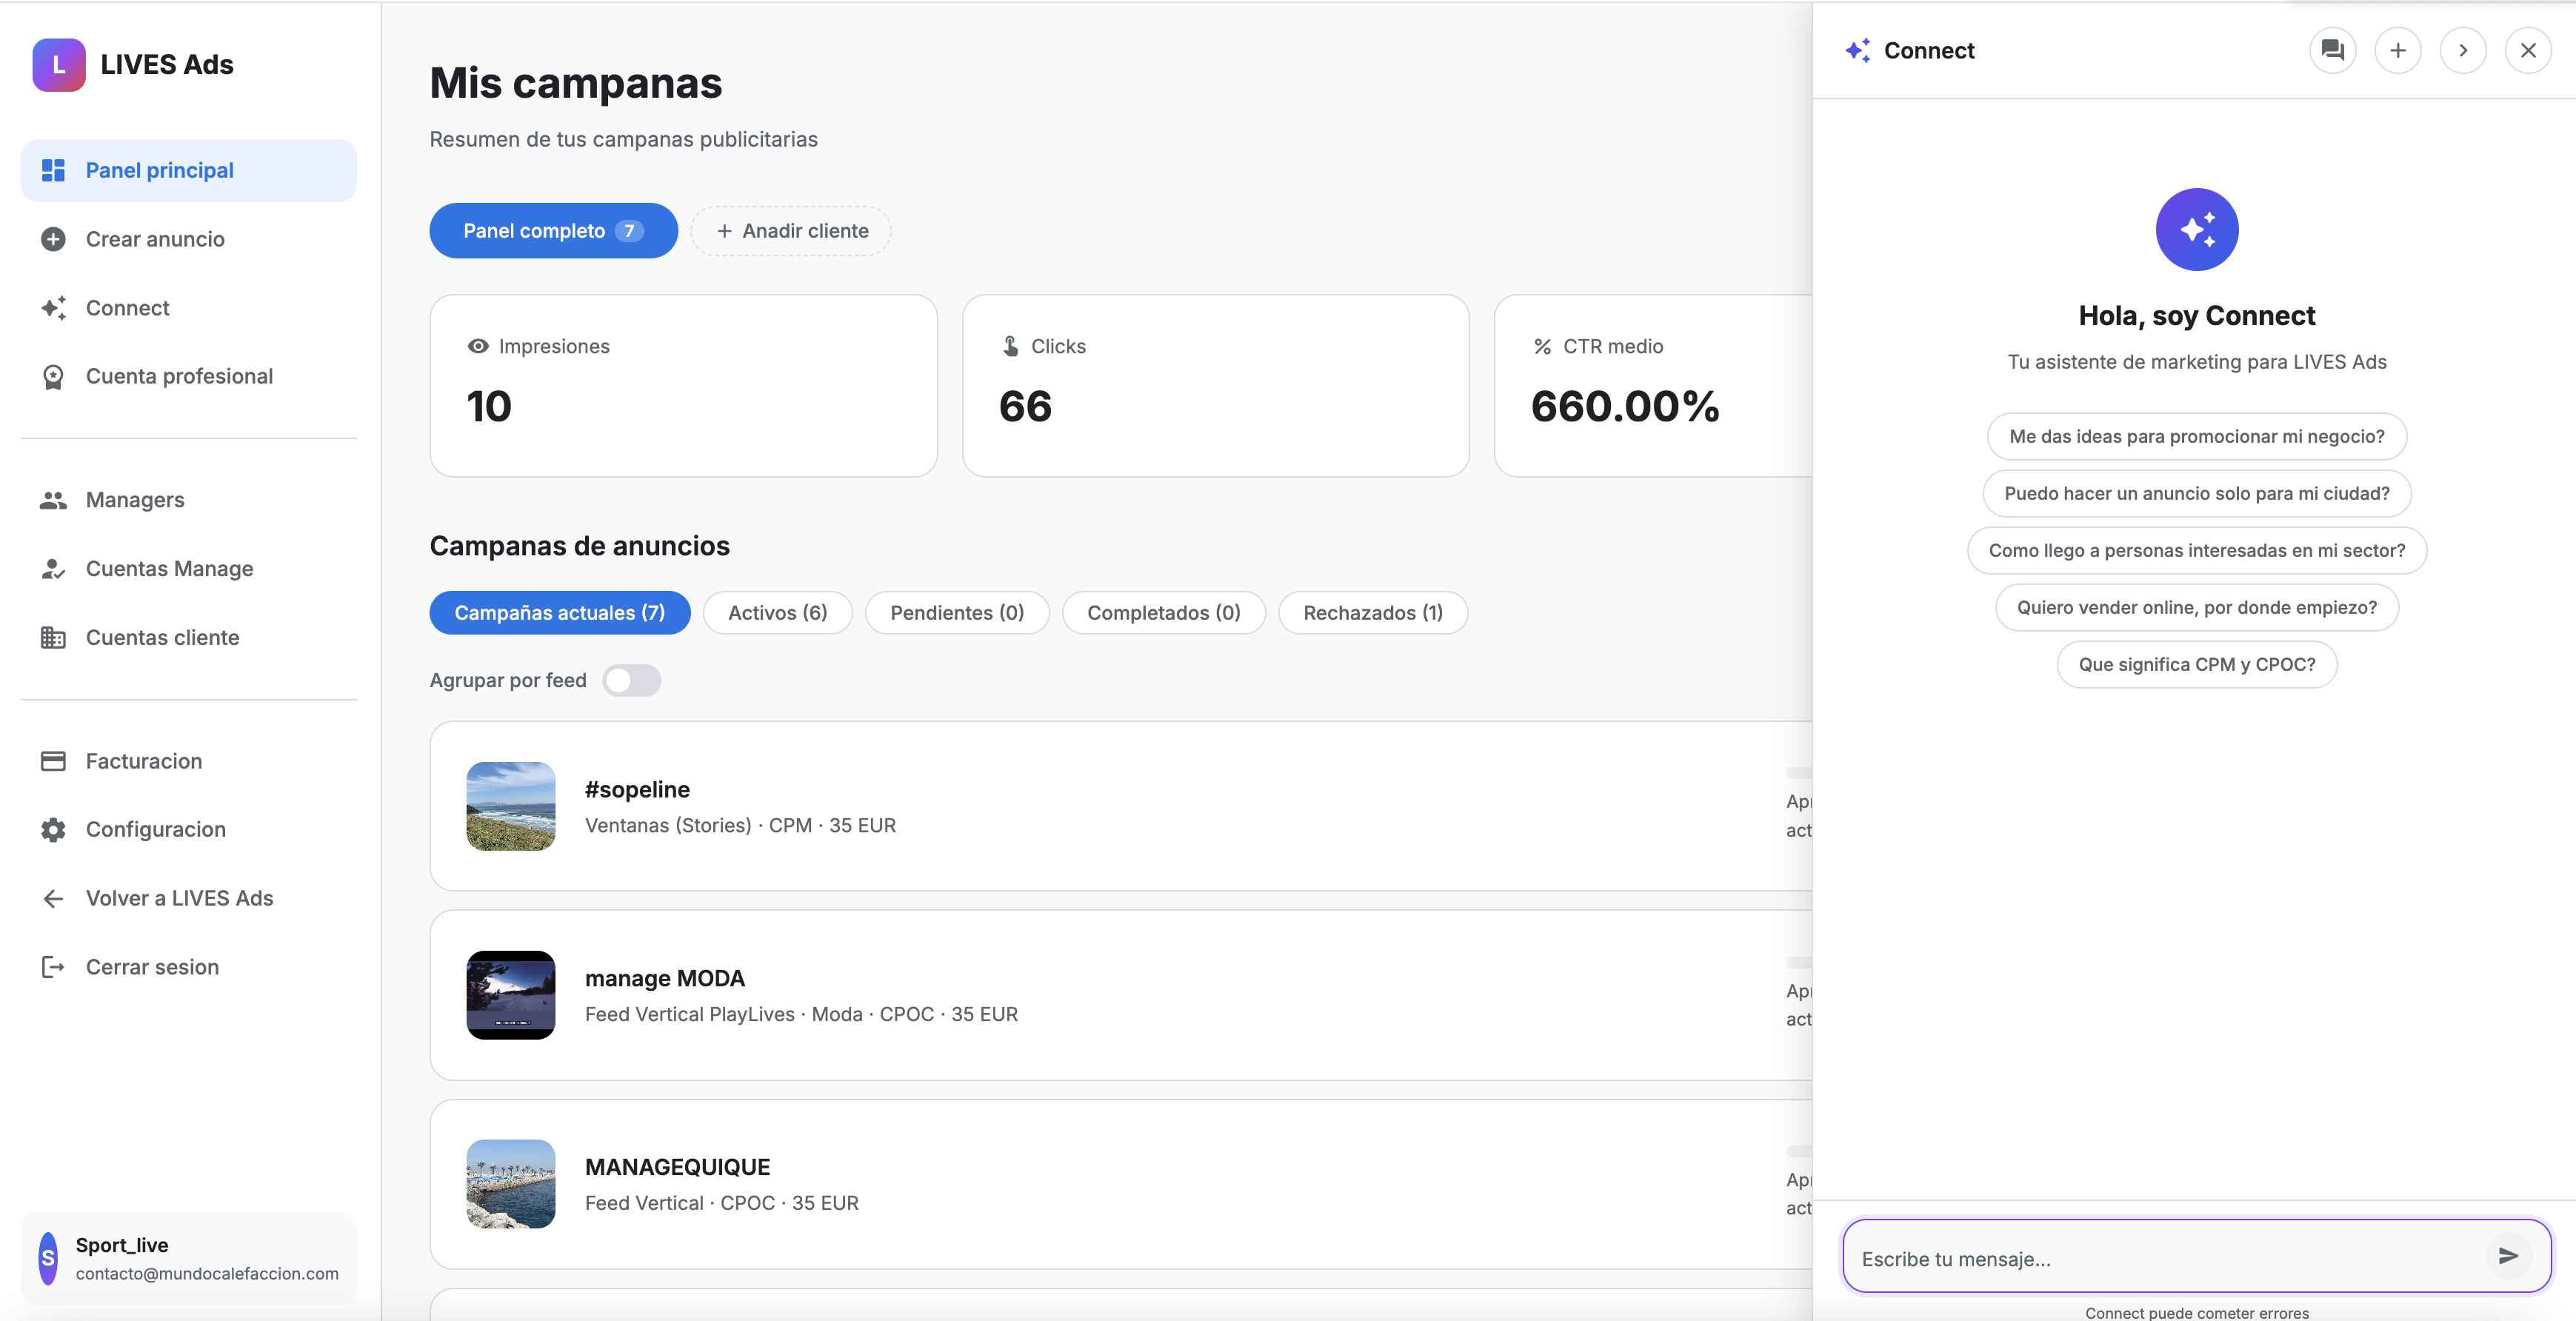Screen dimensions: 2576x1321
Task: Click the manage MODA campaign thumbnail
Action: click(510, 995)
